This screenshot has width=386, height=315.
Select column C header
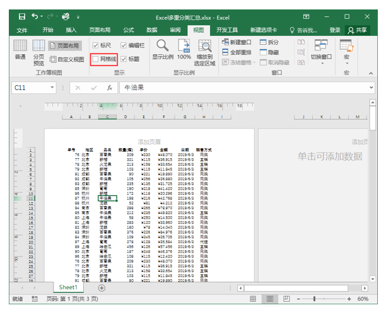tap(107, 117)
